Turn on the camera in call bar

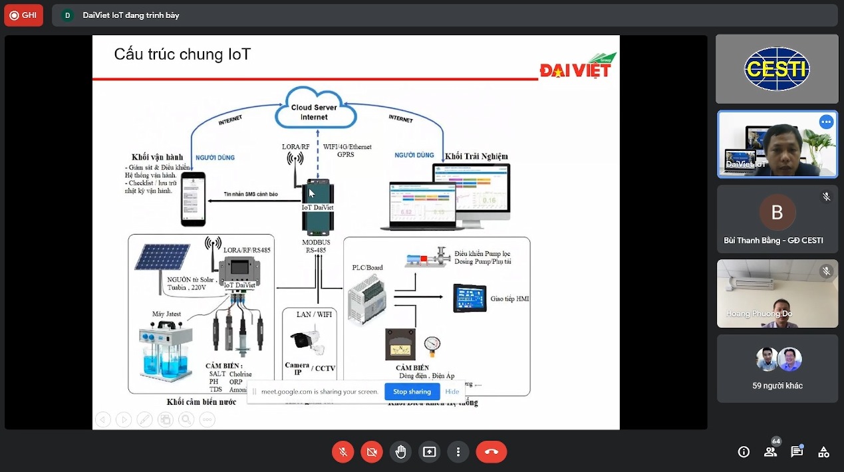(x=372, y=452)
